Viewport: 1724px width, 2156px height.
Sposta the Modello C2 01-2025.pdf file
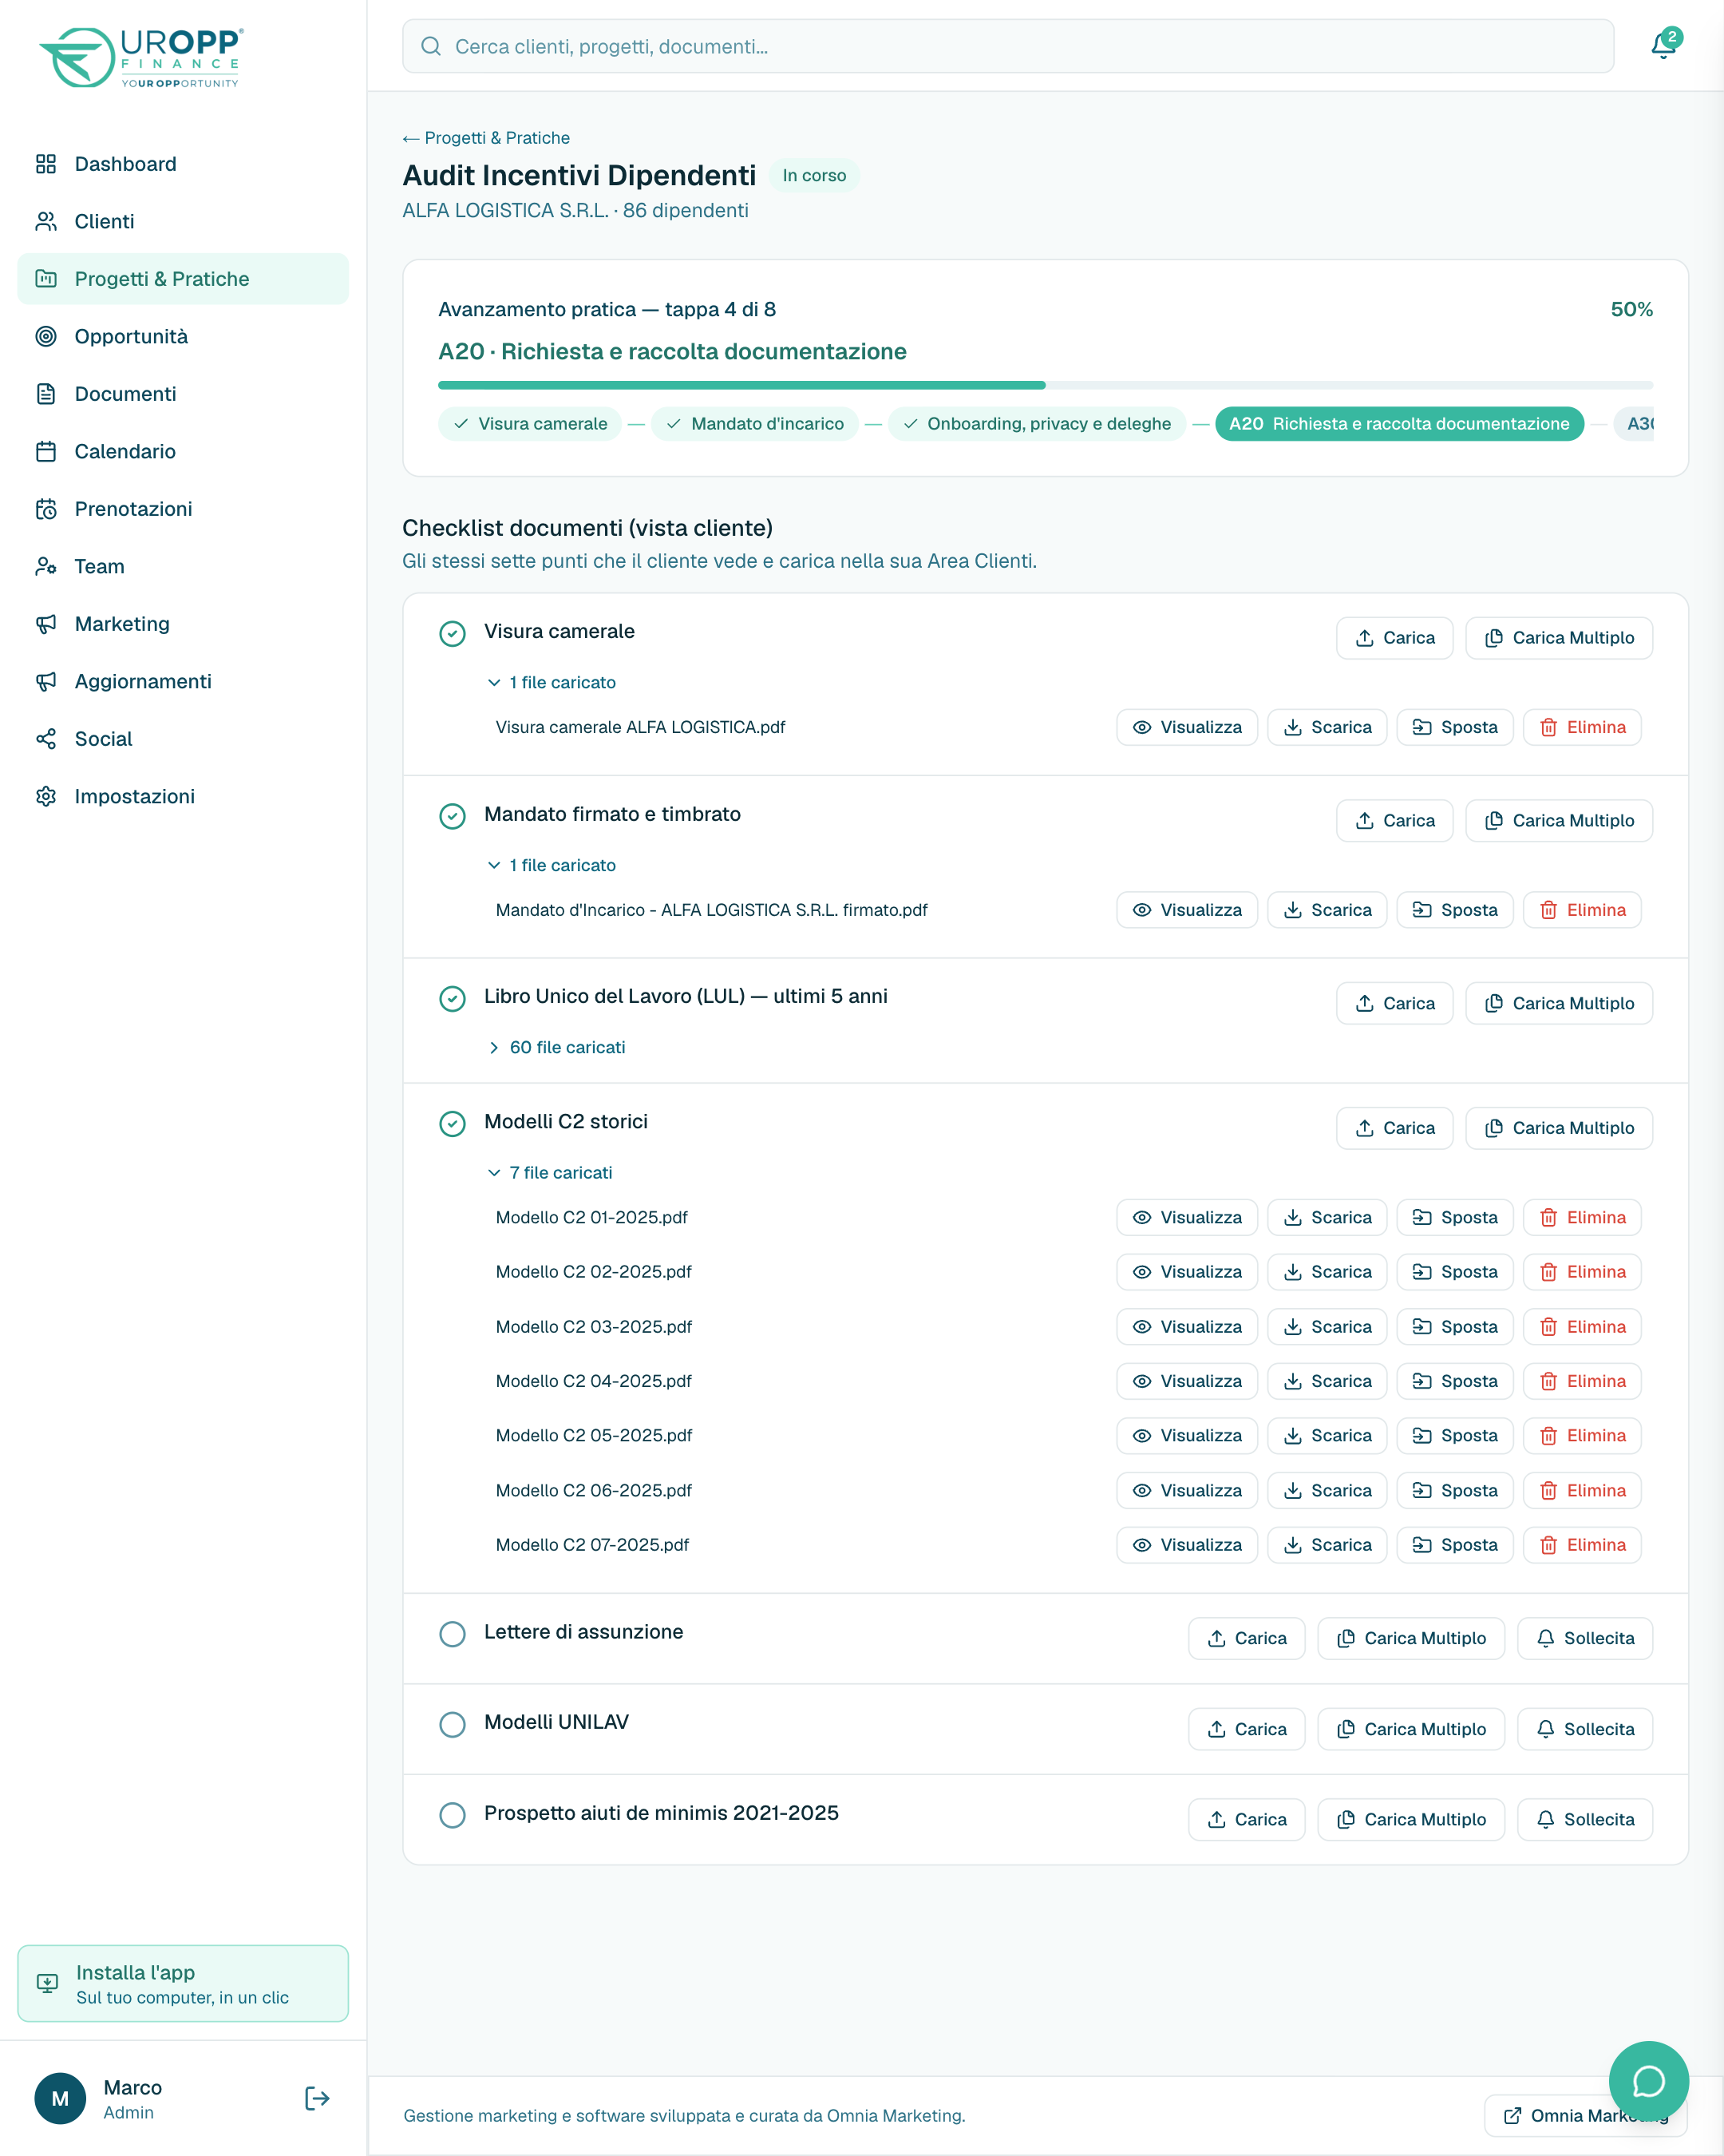click(1454, 1217)
